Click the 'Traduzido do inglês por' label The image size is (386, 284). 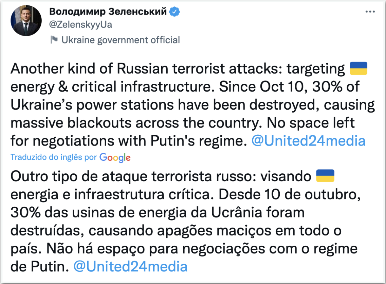click(54, 157)
